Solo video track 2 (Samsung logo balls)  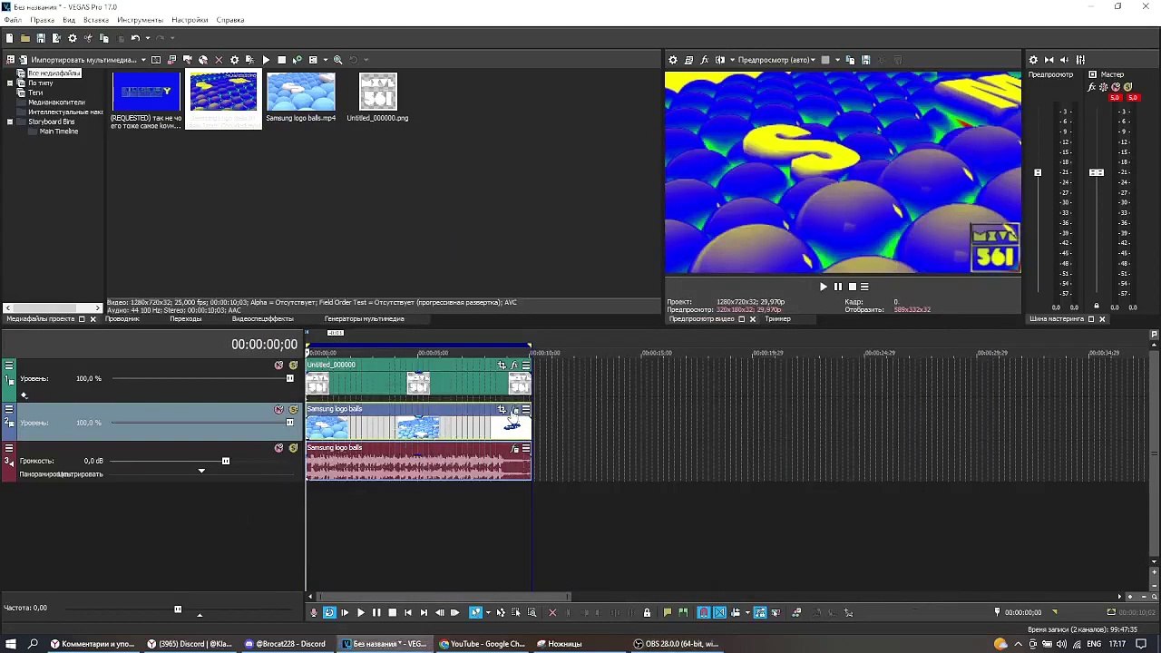coord(293,410)
